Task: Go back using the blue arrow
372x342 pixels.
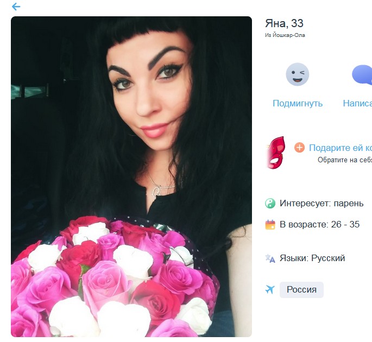Action: tap(16, 7)
